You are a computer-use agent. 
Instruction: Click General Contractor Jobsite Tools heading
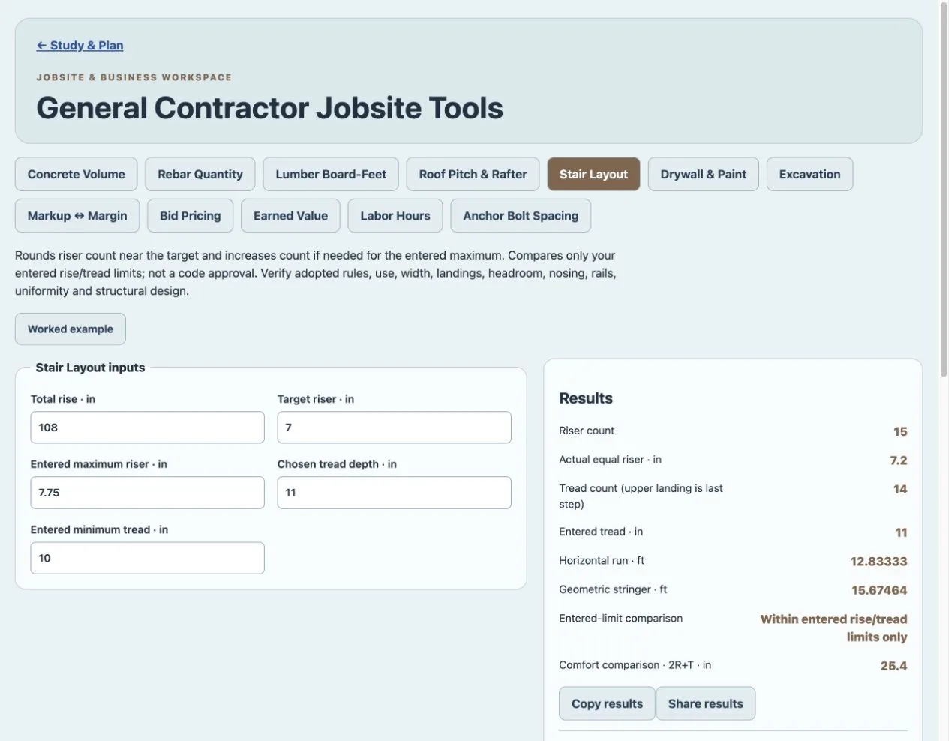pos(269,108)
